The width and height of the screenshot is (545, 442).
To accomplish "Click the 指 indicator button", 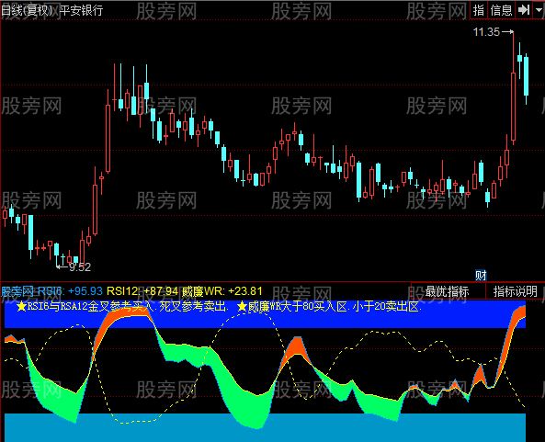I will click(480, 10).
